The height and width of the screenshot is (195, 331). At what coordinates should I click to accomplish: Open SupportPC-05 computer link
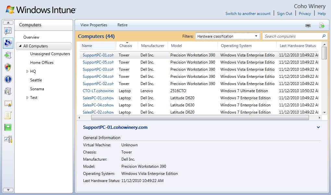(x=98, y=62)
